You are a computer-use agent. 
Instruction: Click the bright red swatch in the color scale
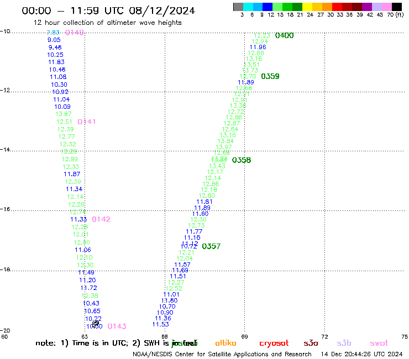(x=337, y=7)
